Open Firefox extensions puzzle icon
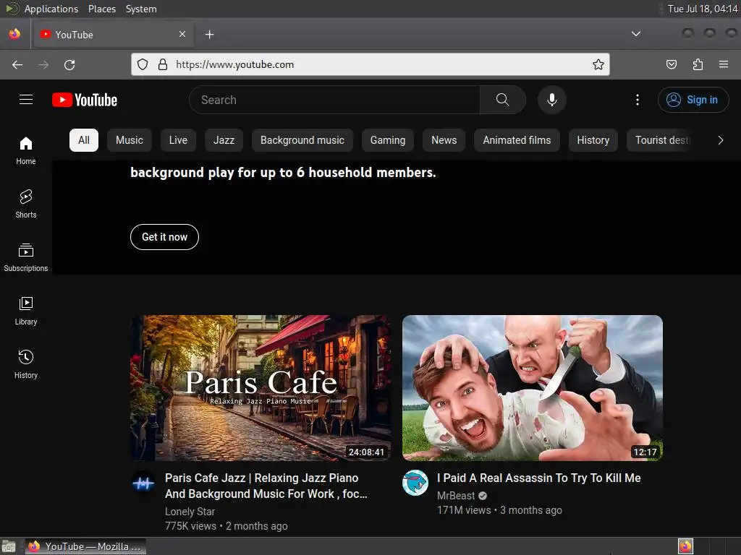 pos(698,64)
